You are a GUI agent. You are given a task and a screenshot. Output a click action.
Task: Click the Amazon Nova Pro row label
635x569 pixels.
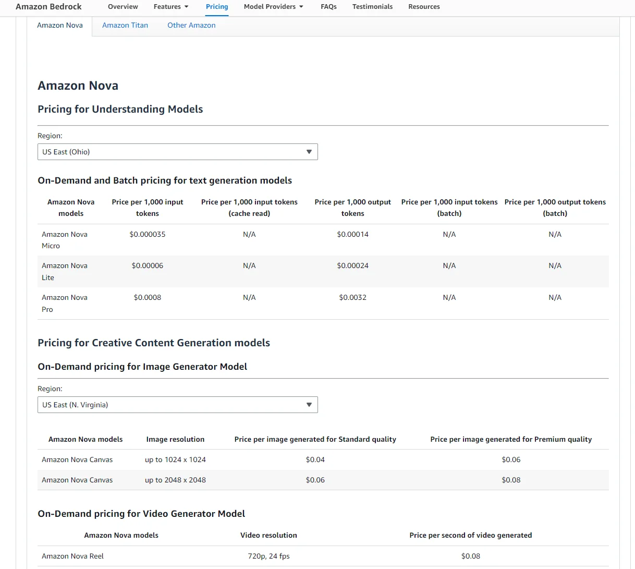65,304
